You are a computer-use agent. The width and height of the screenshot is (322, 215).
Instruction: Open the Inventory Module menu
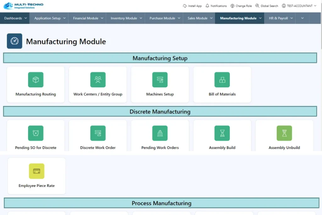[x=126, y=18]
